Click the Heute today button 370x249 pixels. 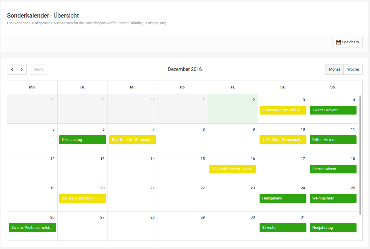point(38,69)
